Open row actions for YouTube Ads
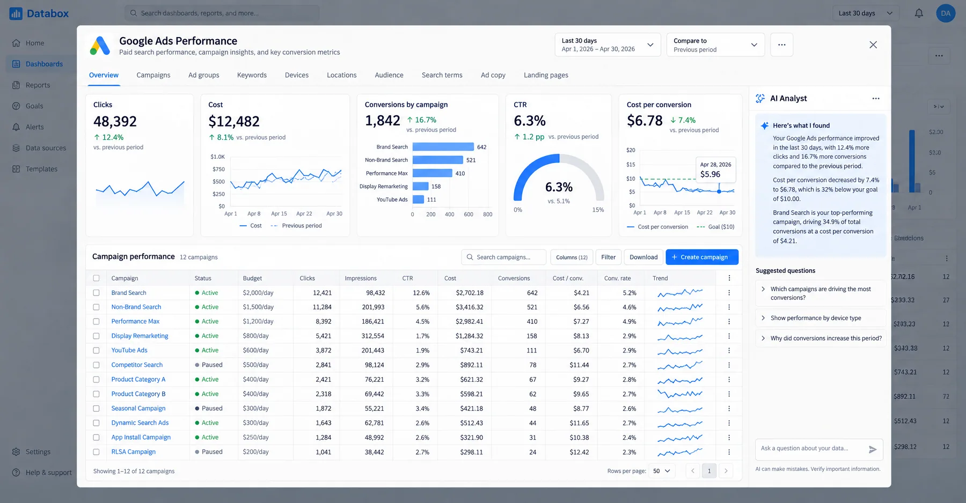This screenshot has height=503, width=966. [729, 350]
